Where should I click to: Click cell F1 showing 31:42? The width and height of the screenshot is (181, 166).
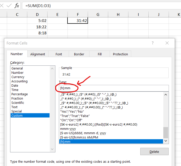[78, 20]
